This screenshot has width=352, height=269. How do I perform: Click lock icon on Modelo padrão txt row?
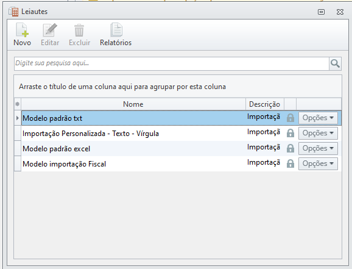(x=290, y=118)
